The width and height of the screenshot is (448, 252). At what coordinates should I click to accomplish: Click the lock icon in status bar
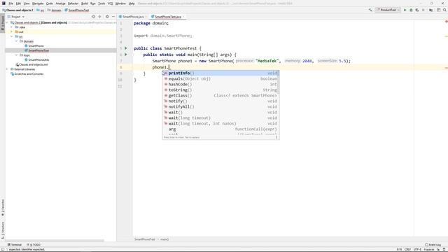coord(438,249)
